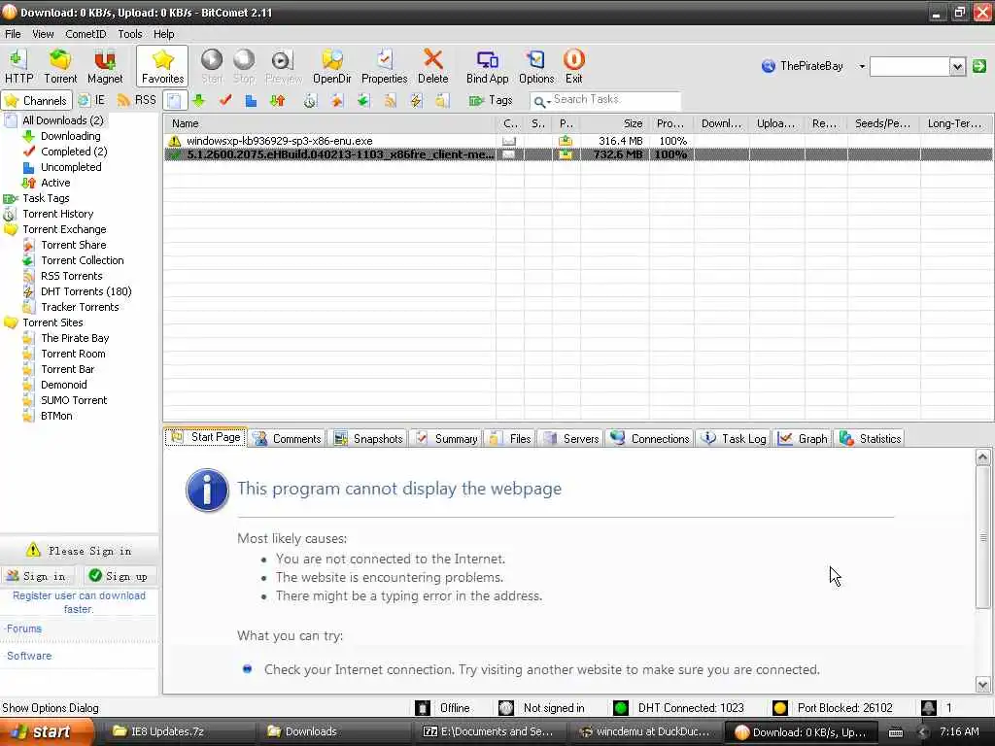
Task: Show torrent history filter icon
Action: click(x=310, y=100)
